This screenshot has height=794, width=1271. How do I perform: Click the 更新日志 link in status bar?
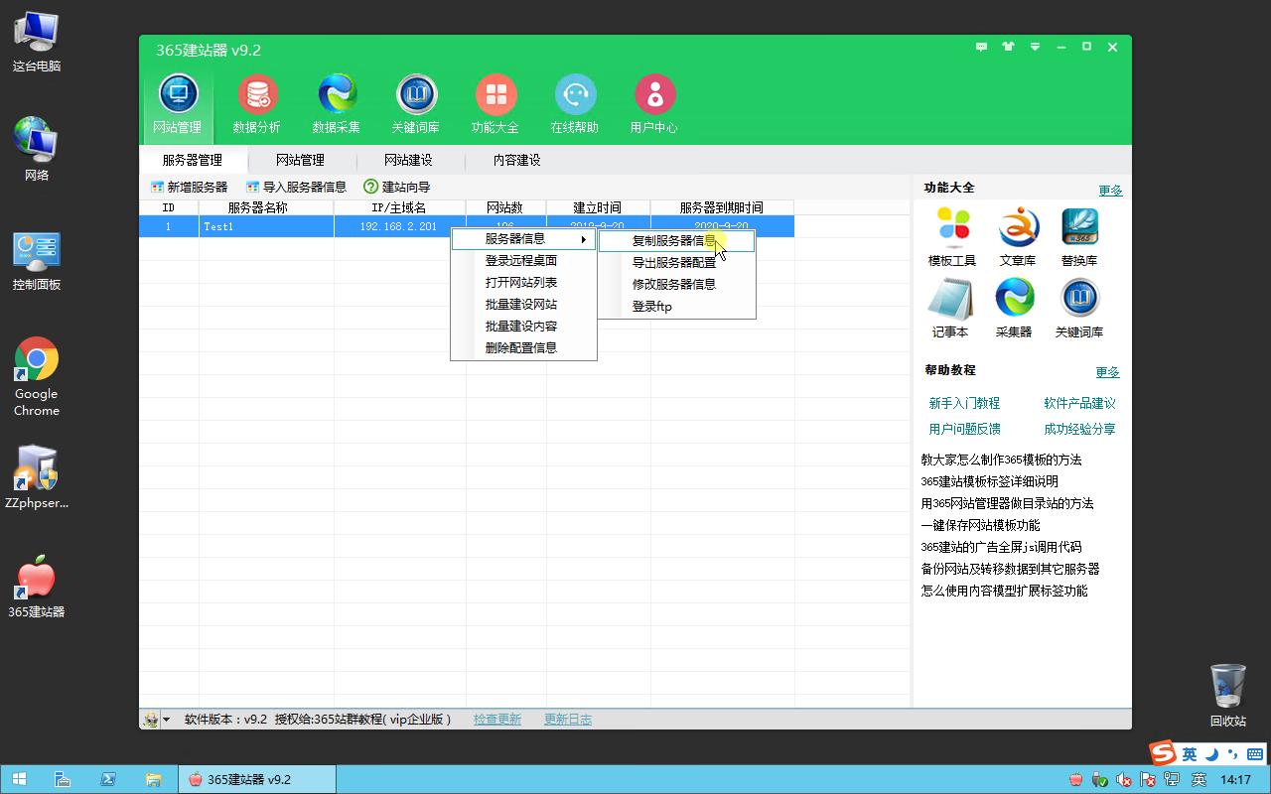[x=568, y=720]
